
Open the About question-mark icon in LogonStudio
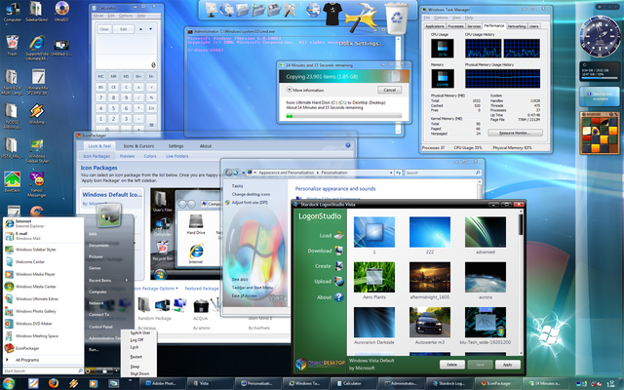338,296
